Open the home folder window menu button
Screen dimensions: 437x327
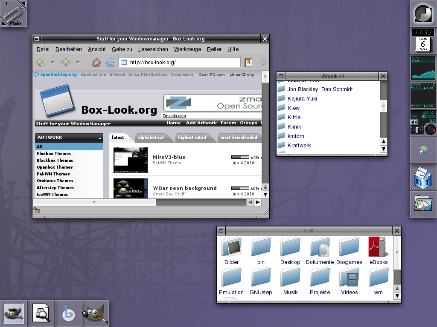tap(221, 231)
